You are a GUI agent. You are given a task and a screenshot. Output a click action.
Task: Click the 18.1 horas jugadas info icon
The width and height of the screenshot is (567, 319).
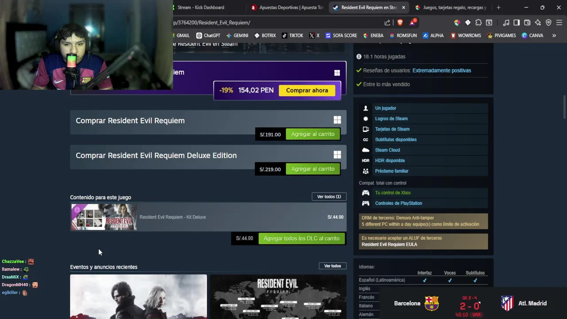click(x=359, y=57)
